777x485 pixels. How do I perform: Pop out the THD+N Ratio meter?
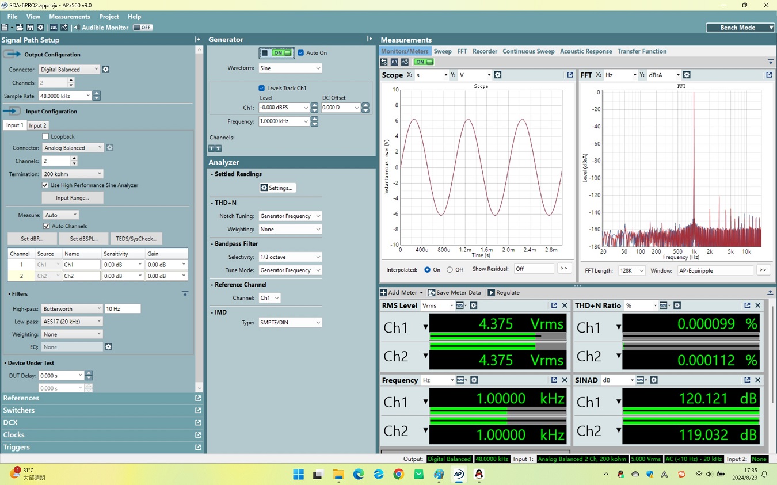point(747,305)
